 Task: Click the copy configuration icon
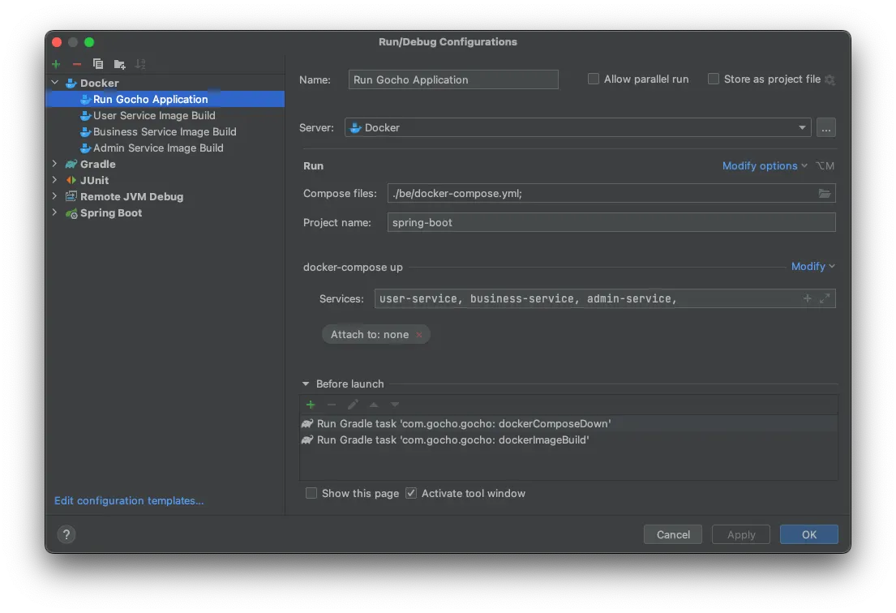98,64
